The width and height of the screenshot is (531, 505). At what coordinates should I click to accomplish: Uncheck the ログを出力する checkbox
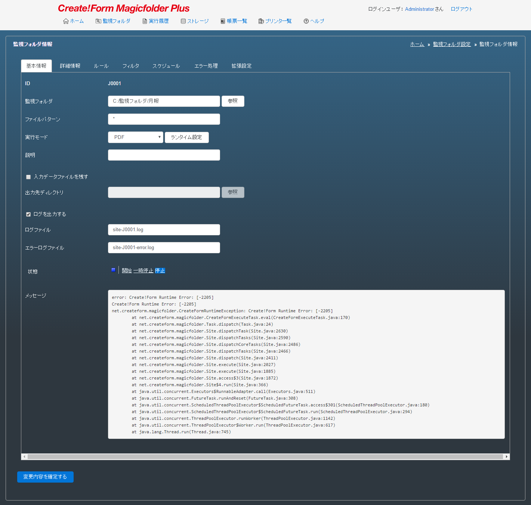(28, 214)
